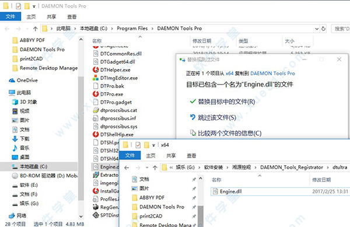Go up one level in DAEMON window
350x227 pixels.
click(35, 29)
